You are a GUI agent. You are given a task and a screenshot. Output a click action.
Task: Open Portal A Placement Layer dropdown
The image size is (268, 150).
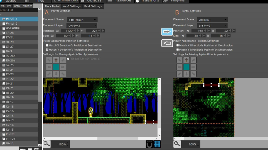(82, 26)
